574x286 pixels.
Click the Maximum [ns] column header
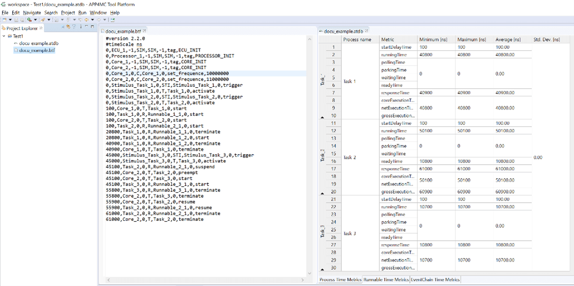[x=471, y=40]
